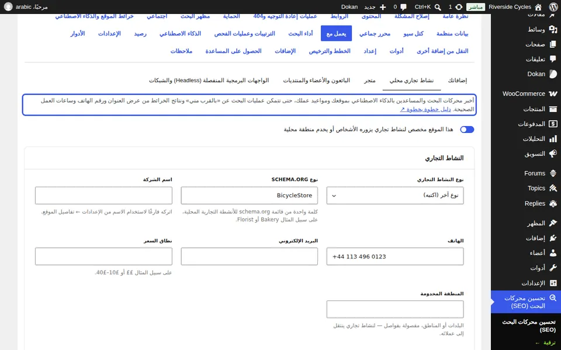Click the Topics sidebar icon

click(x=553, y=188)
